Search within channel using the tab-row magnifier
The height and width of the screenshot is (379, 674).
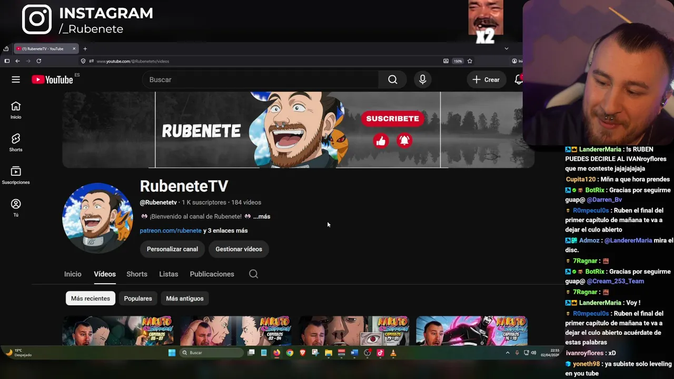[x=253, y=274]
